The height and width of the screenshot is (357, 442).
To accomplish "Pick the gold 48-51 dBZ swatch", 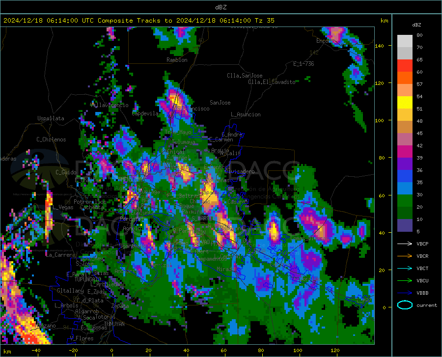I will [405, 115].
